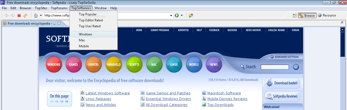Click the green SCRIPTS category ball
Viewport: 347px width, 110px height.
pos(134,65)
